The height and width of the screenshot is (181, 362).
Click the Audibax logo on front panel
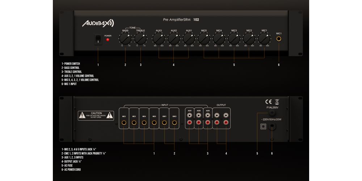tap(98, 23)
